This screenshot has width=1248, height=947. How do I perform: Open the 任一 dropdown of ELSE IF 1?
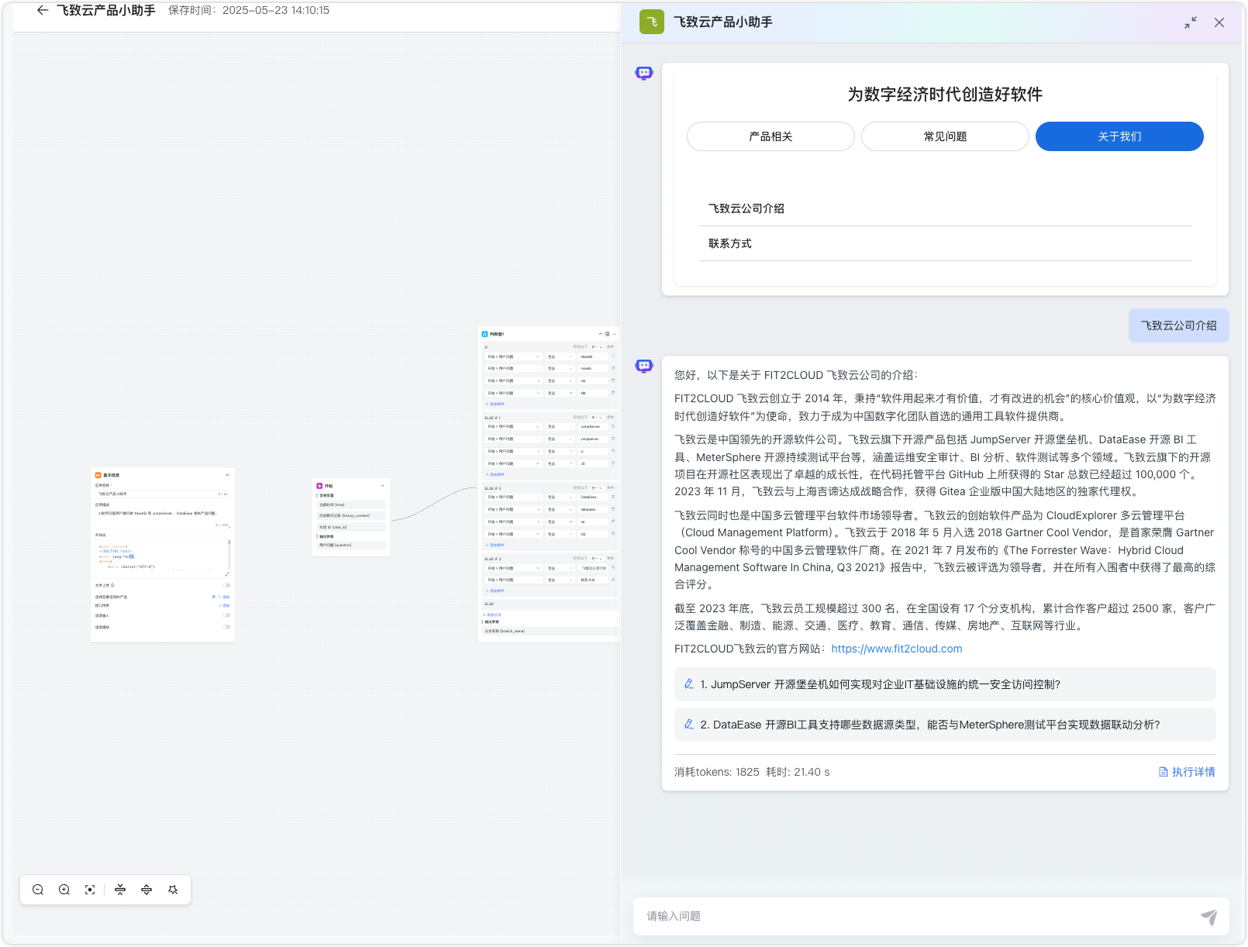tap(597, 417)
